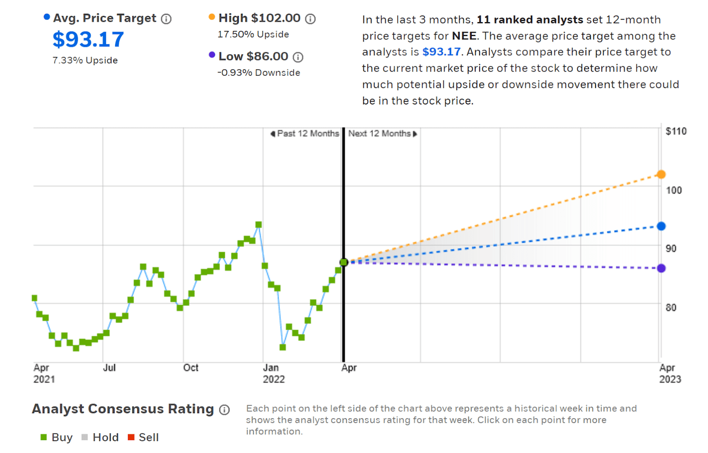Click the current price point at April 2022
Viewport: 708px width, 453px height.
[343, 262]
